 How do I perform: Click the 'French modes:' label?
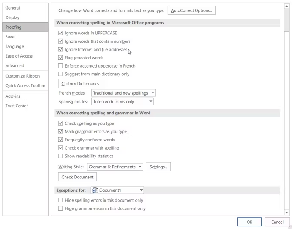click(72, 93)
